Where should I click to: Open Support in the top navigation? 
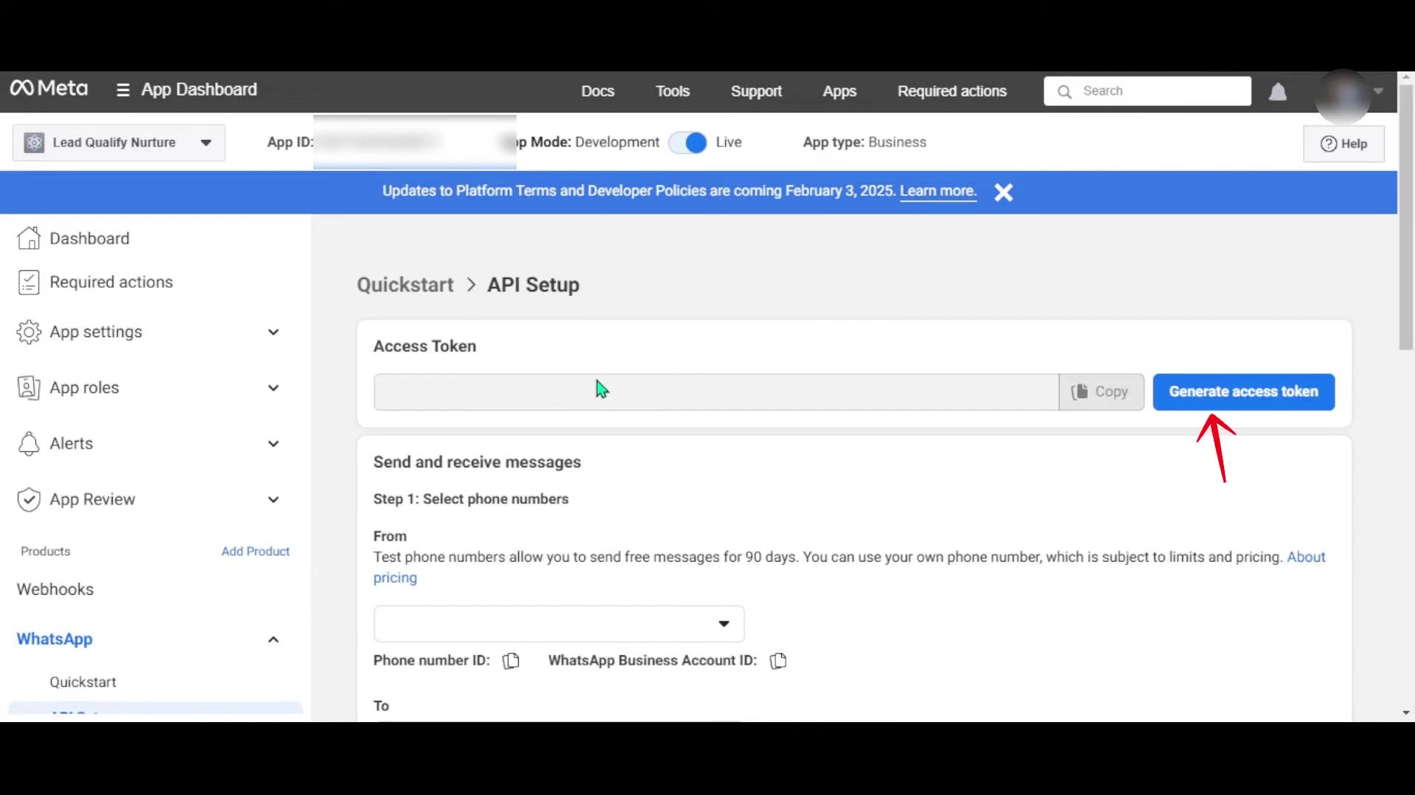[x=756, y=91]
